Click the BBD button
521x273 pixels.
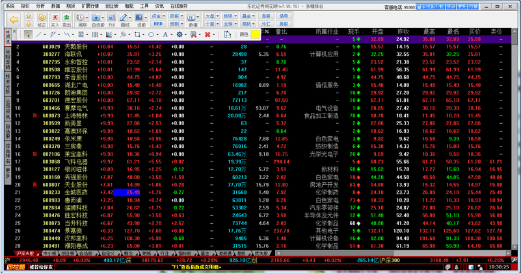158,24
